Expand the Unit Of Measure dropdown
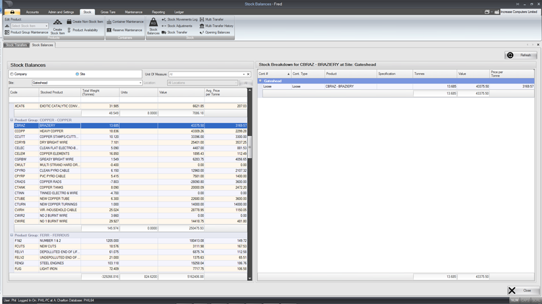This screenshot has width=542, height=304. (243, 74)
